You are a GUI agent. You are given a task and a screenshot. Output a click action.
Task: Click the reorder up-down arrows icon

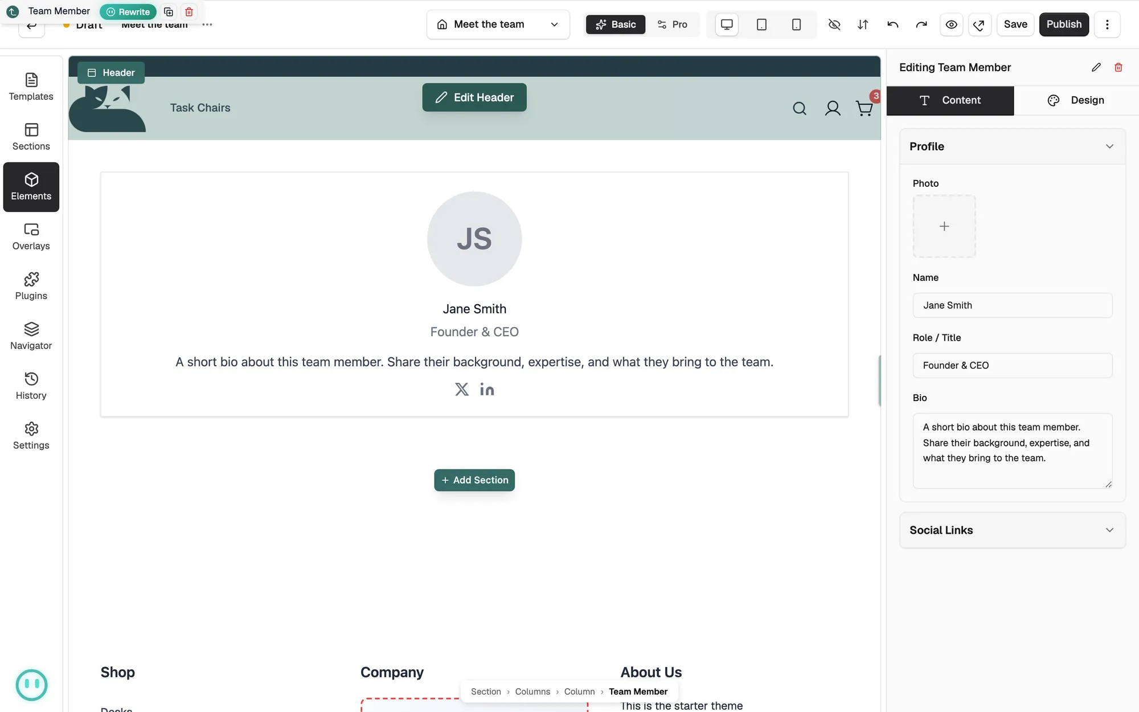pyautogui.click(x=863, y=24)
